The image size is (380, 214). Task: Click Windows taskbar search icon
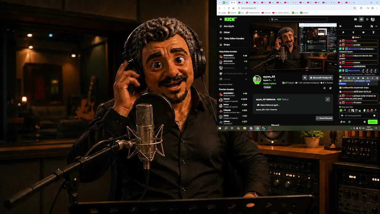click(226, 128)
